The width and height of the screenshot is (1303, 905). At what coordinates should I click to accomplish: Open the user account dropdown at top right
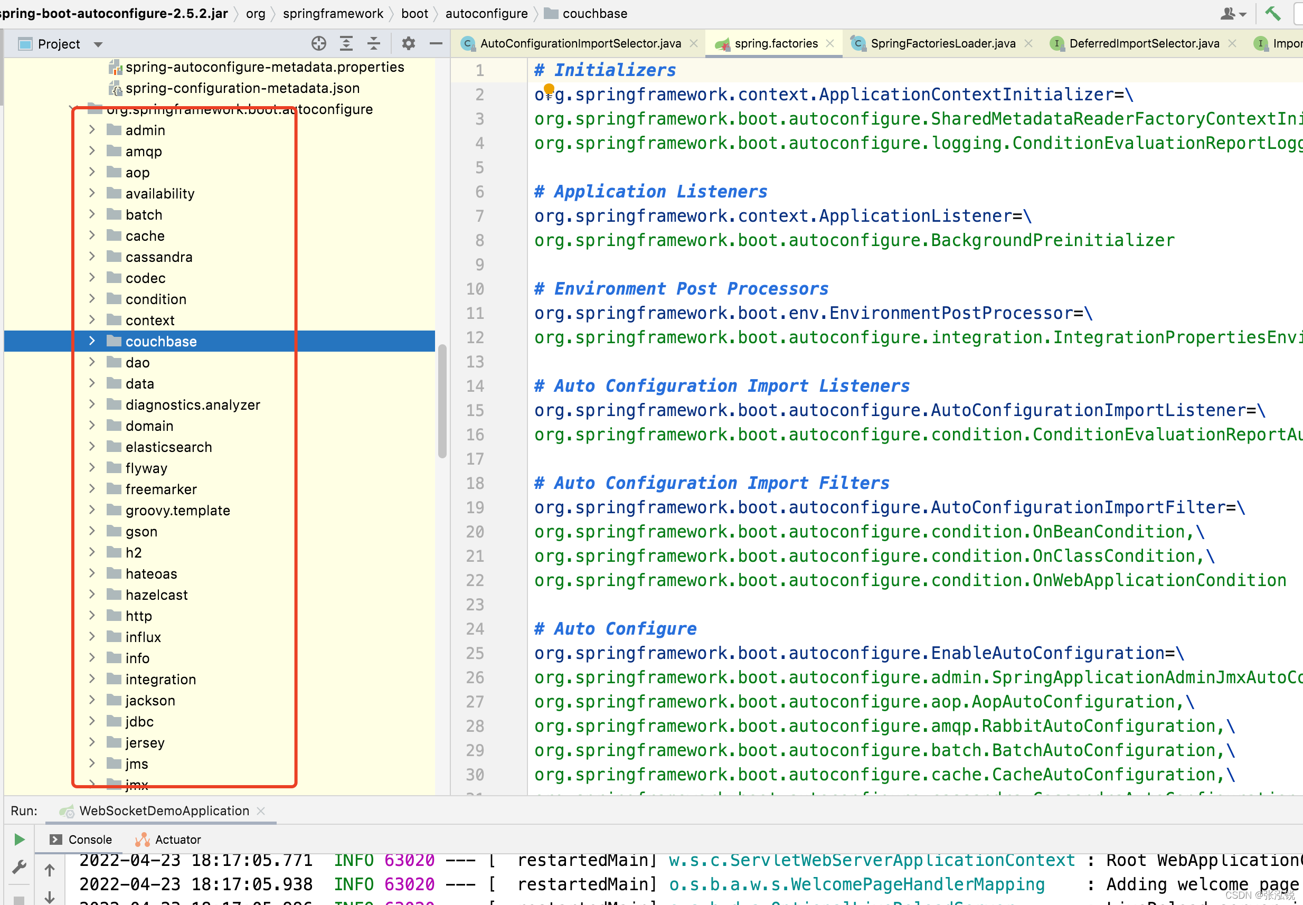pyautogui.click(x=1233, y=13)
